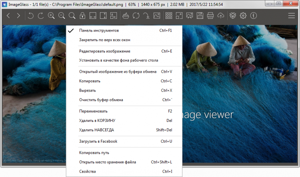Print the image with the printer icon
This screenshot has width=300, height=177.
coord(210,16)
